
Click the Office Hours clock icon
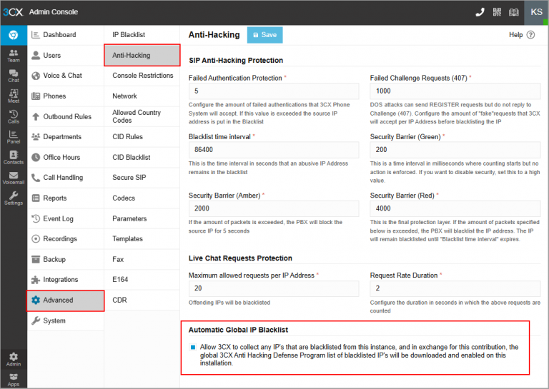(x=35, y=157)
